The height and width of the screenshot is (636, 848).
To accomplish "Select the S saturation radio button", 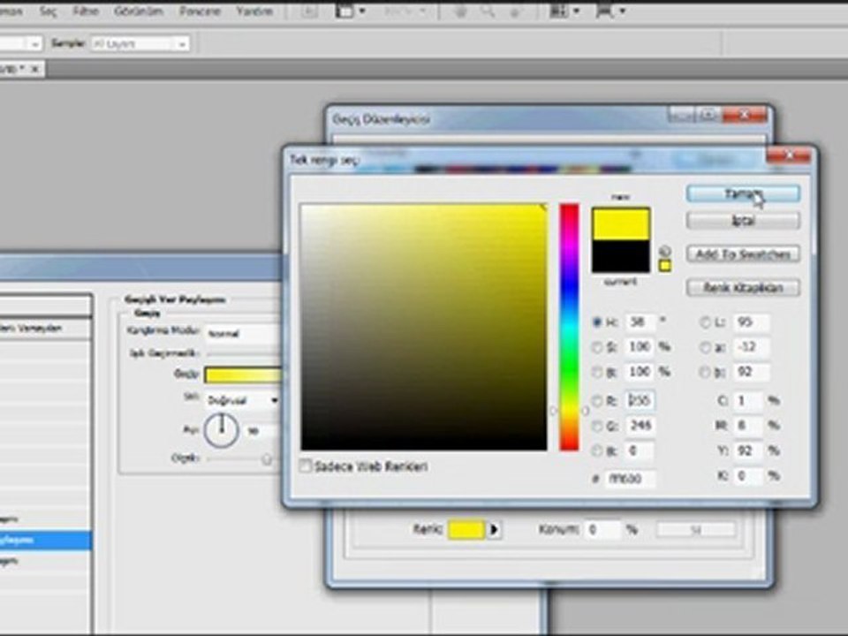I will coord(596,347).
